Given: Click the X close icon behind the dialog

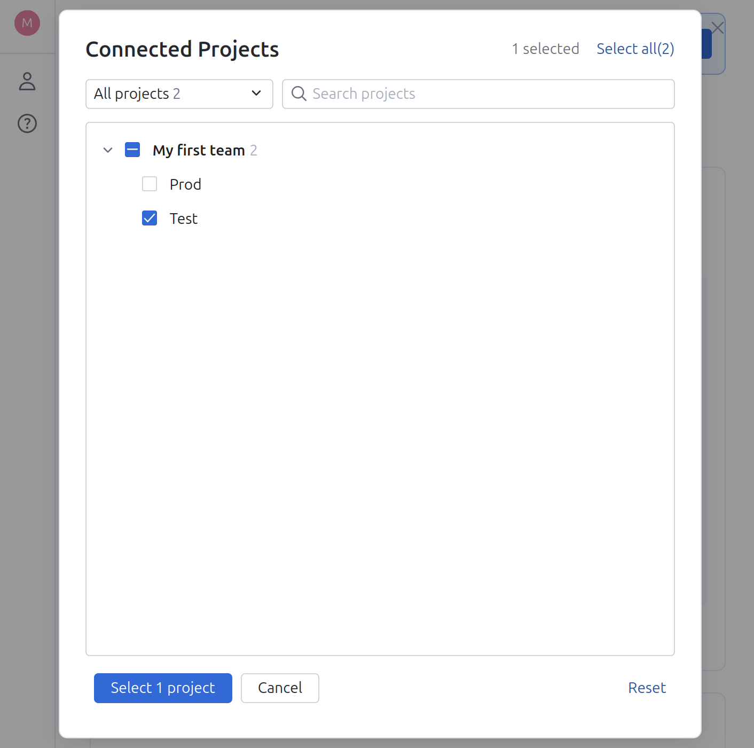Looking at the screenshot, I should [x=718, y=27].
